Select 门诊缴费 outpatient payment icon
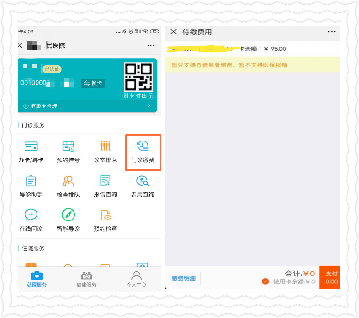The image size is (359, 318). click(x=143, y=152)
